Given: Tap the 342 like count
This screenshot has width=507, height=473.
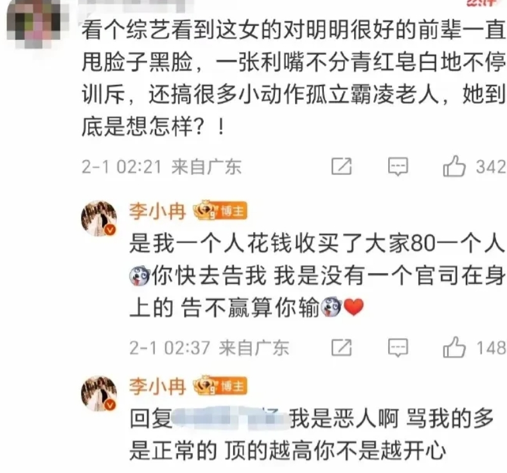Looking at the screenshot, I should [x=491, y=167].
